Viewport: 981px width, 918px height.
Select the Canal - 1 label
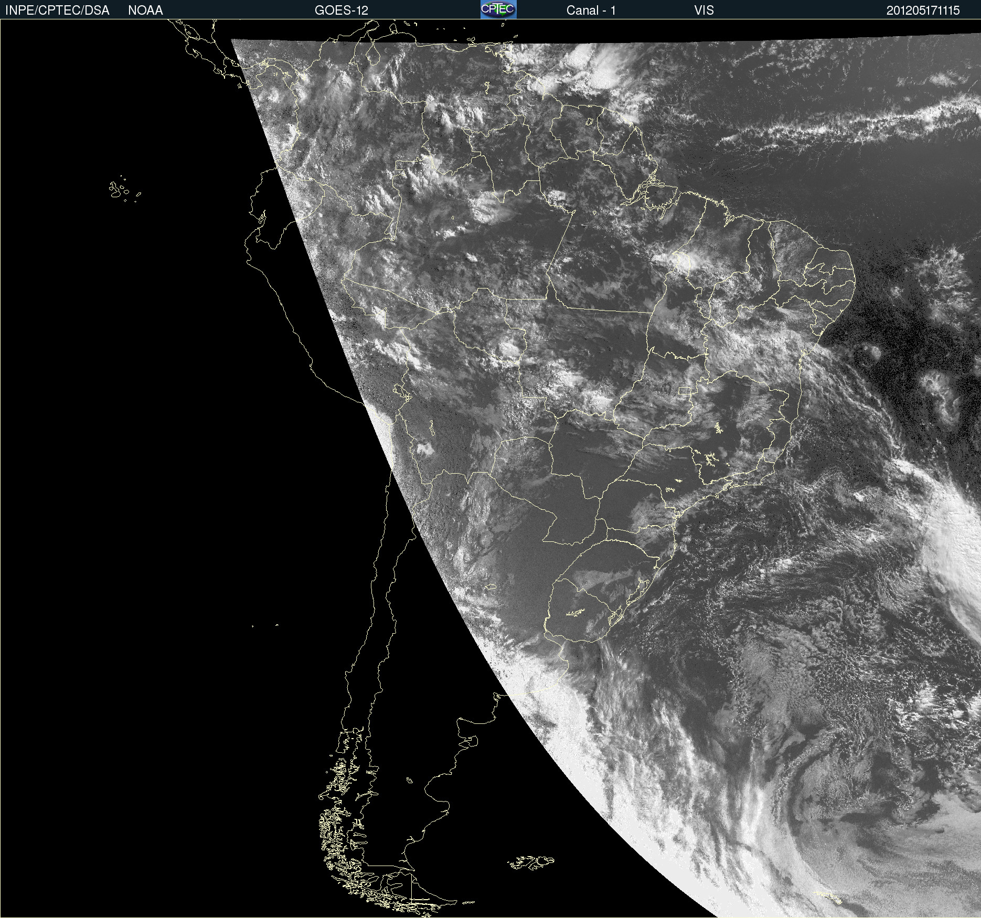(591, 10)
